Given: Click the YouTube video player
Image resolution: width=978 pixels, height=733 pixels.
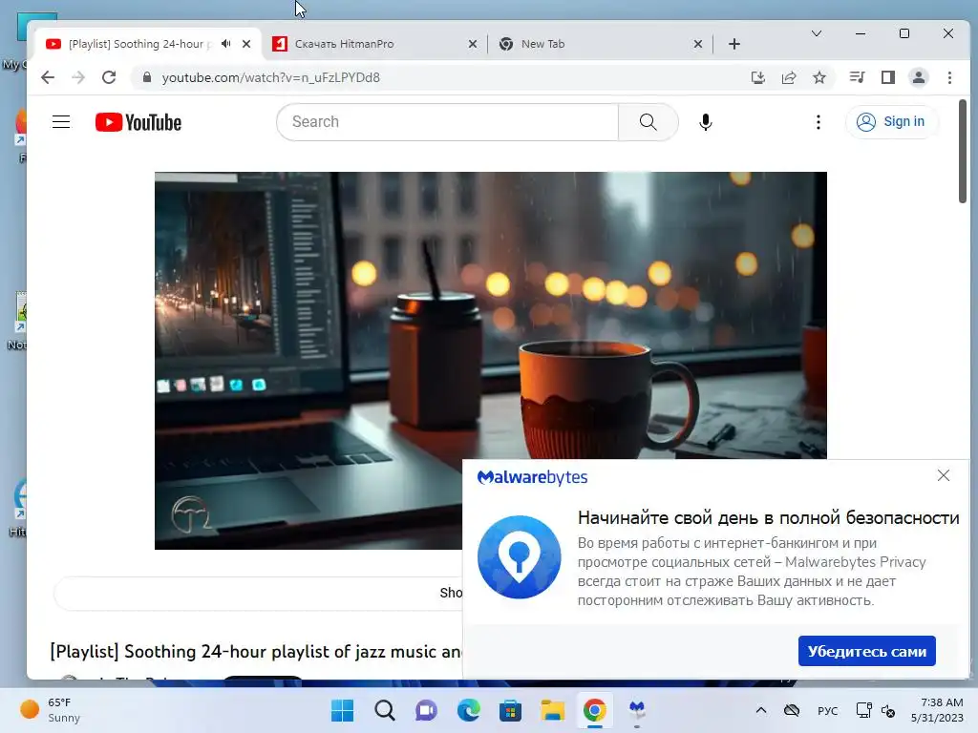Looking at the screenshot, I should (491, 360).
